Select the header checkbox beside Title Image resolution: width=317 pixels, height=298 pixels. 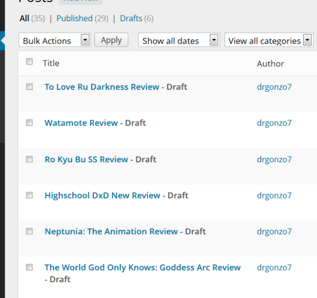tap(29, 62)
